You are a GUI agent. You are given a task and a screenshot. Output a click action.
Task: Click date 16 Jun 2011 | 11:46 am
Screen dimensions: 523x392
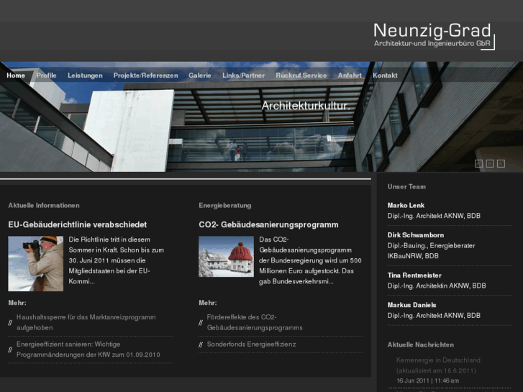click(427, 380)
